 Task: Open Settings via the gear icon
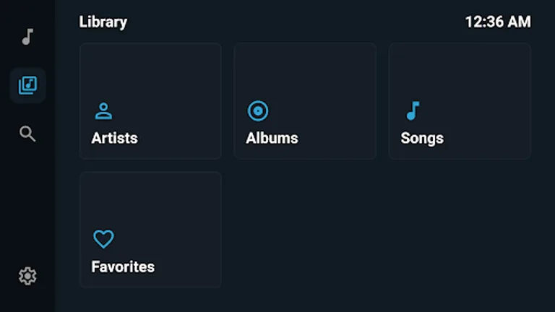click(x=27, y=276)
